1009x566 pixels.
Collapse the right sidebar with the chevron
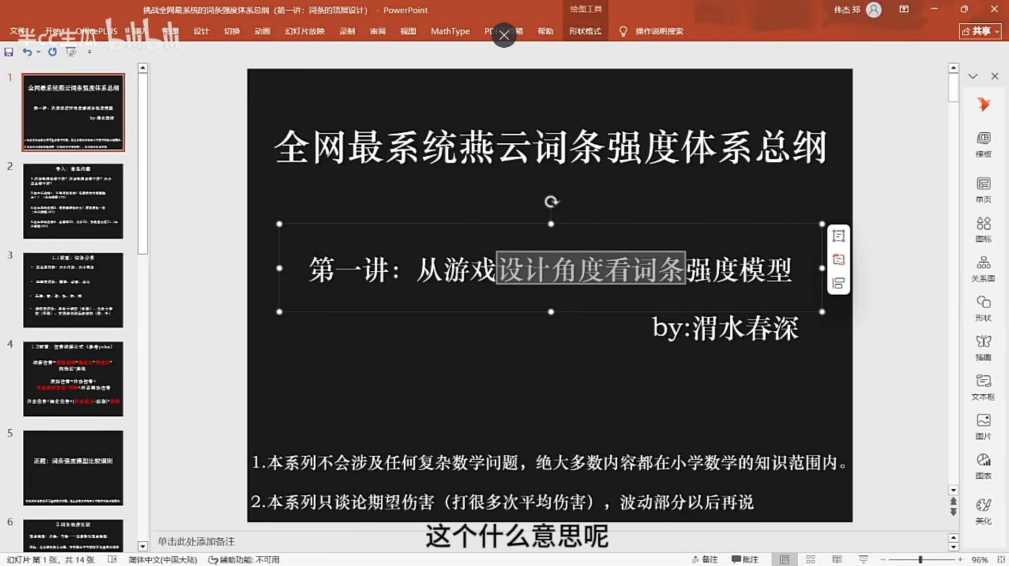coord(973,76)
